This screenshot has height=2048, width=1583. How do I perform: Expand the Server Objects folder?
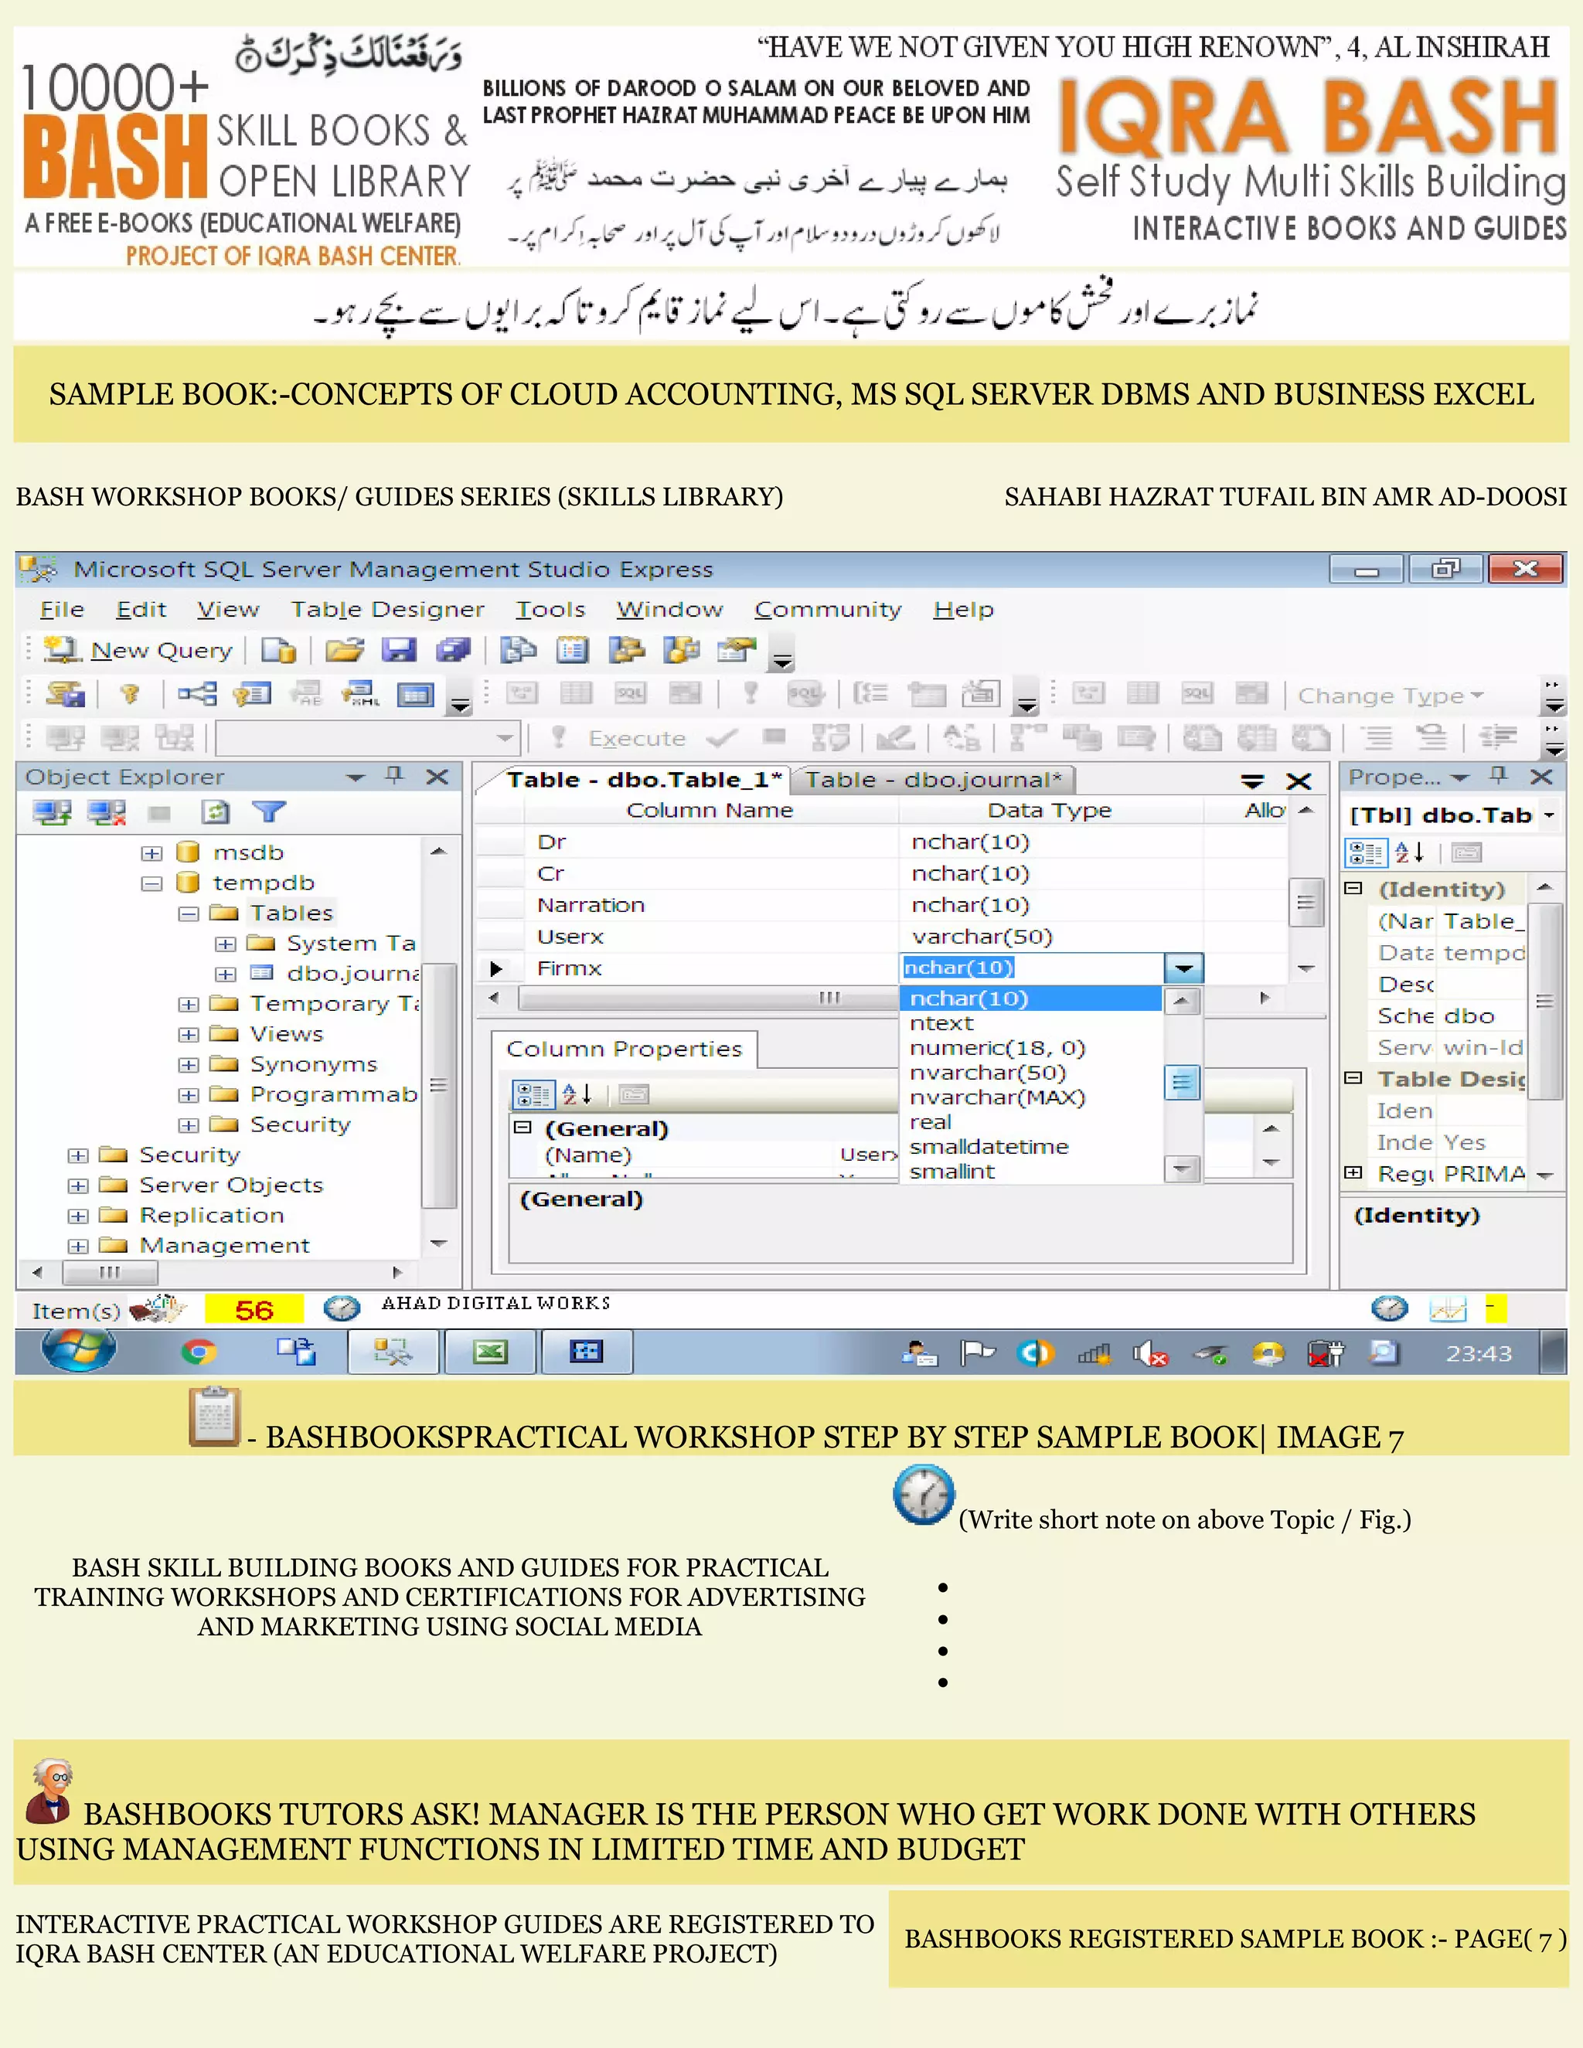point(78,1186)
